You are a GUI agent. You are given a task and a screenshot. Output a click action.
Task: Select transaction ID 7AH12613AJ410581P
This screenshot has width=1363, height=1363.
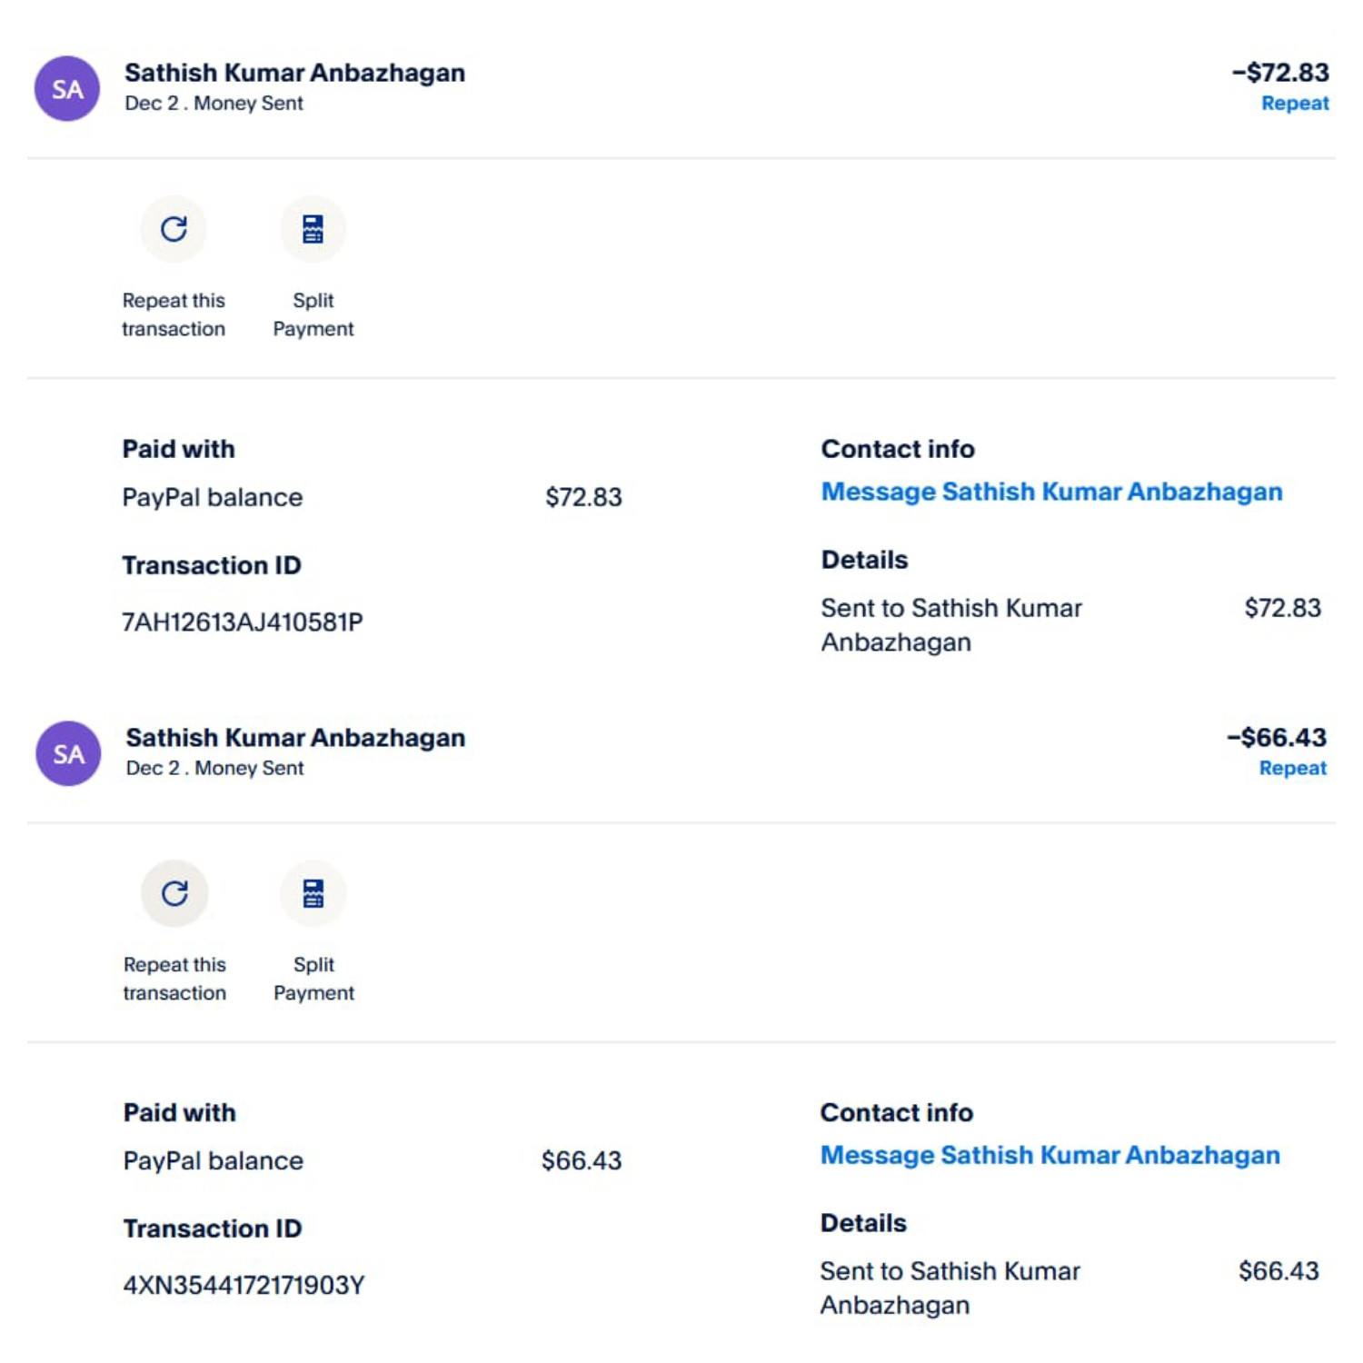[x=243, y=622]
